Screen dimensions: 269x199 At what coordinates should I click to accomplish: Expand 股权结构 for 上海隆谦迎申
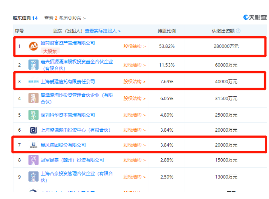coord(135,130)
